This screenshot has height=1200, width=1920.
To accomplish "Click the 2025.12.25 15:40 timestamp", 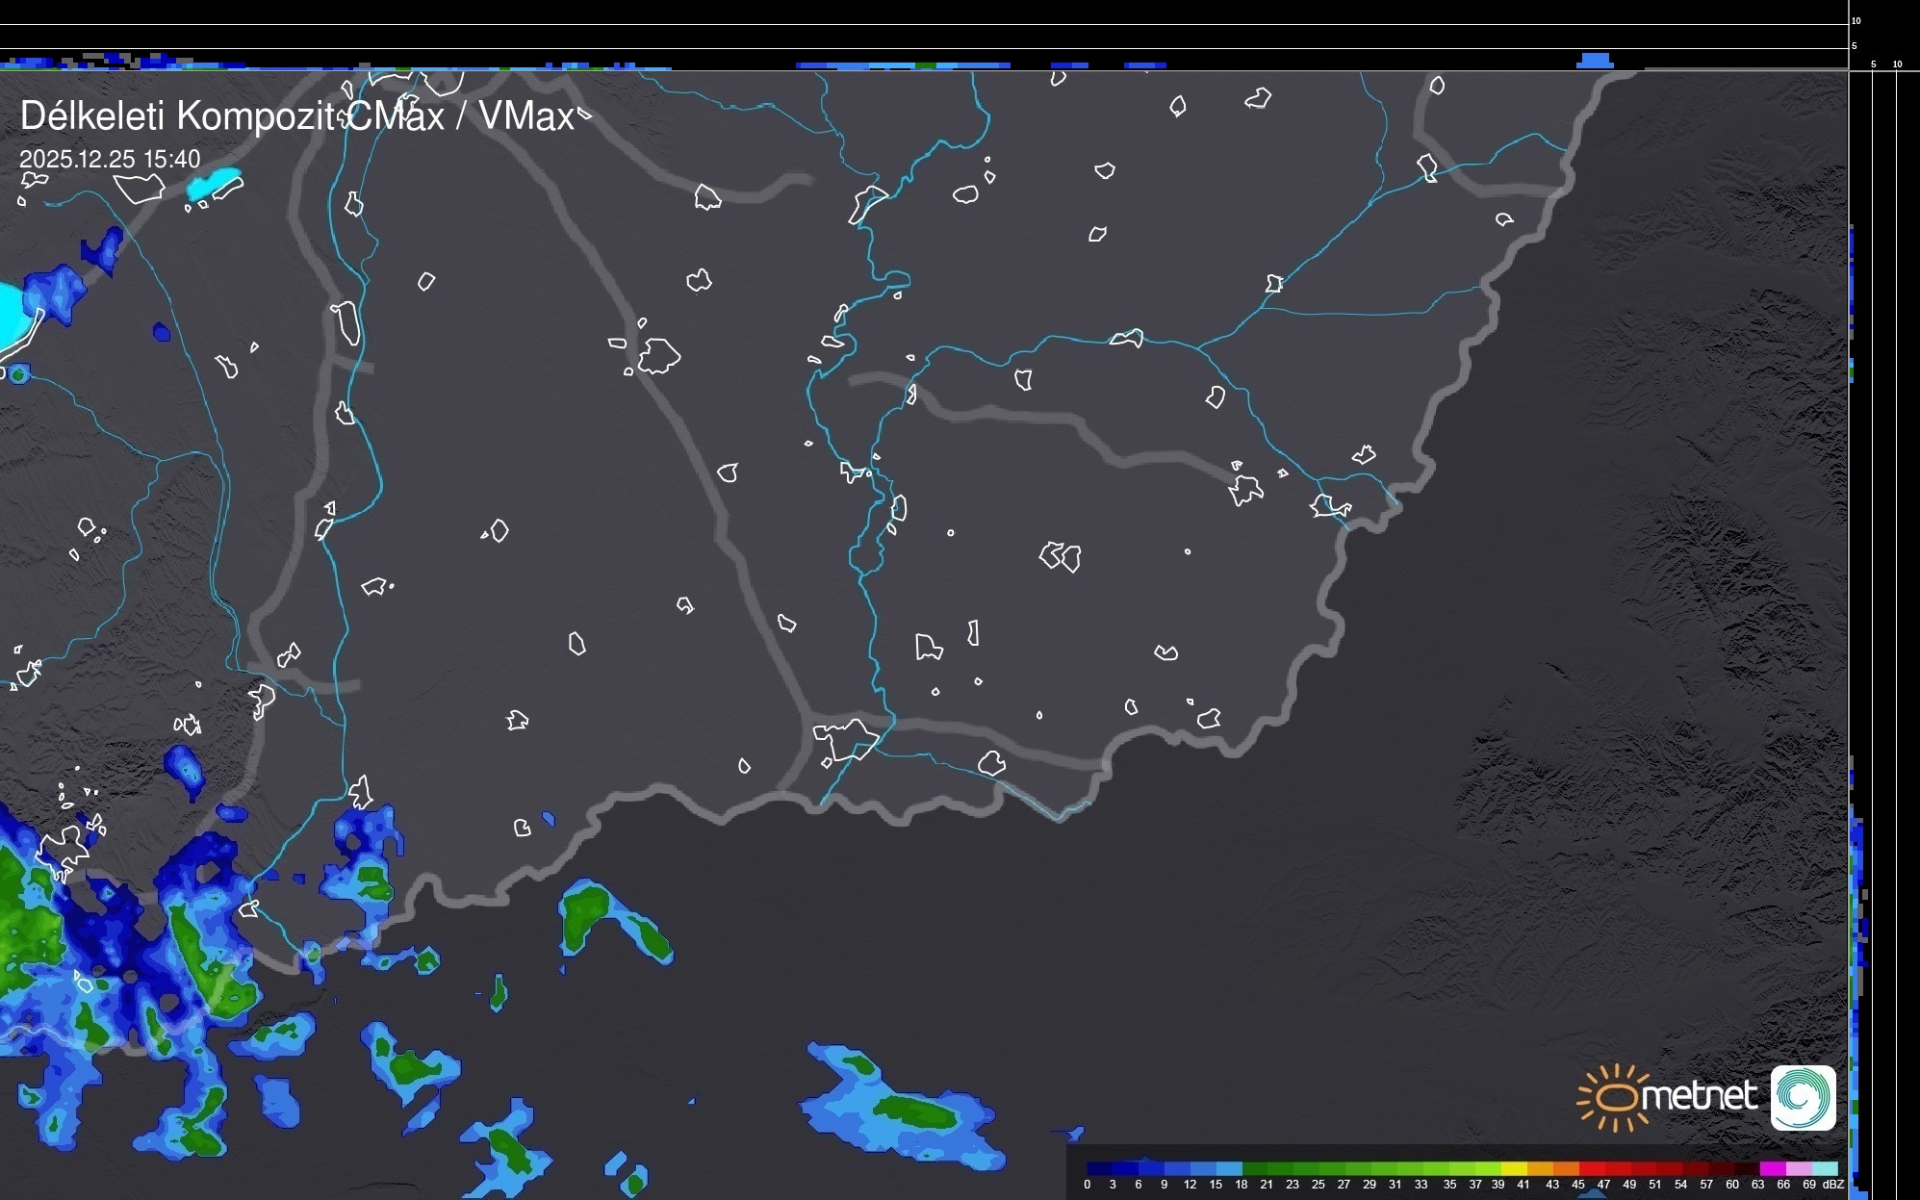I will [x=110, y=160].
